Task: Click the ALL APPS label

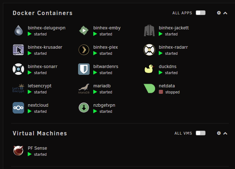Action: [182, 13]
